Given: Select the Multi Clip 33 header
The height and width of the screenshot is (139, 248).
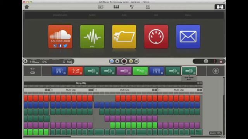Looking at the screenshot, I should (x=72, y=90).
